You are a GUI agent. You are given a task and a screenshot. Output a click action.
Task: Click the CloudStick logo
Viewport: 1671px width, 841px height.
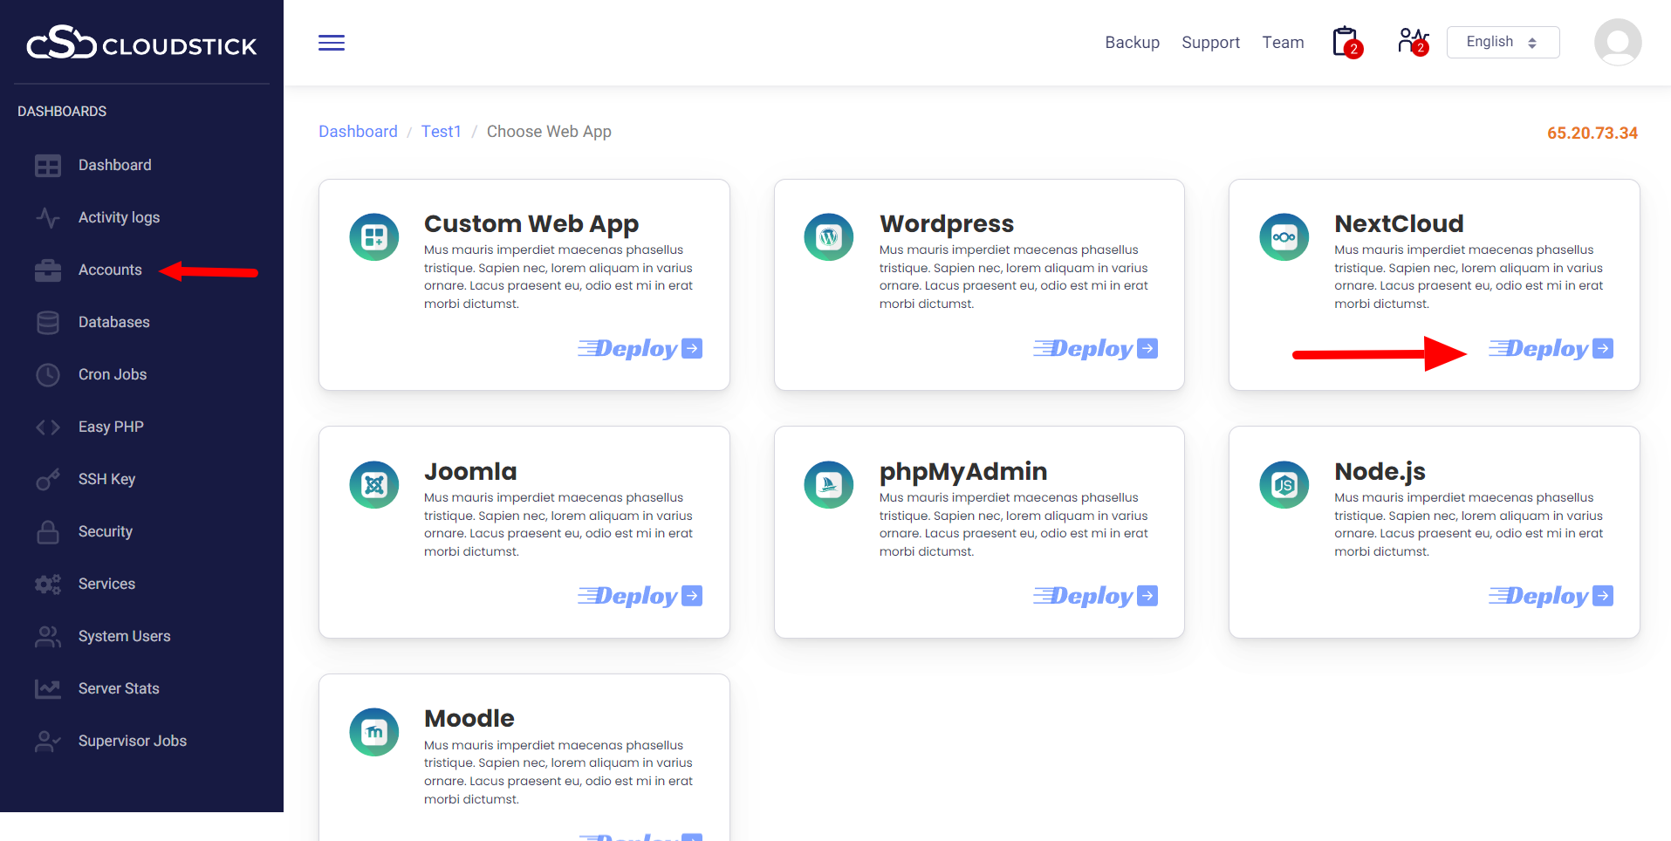click(141, 43)
